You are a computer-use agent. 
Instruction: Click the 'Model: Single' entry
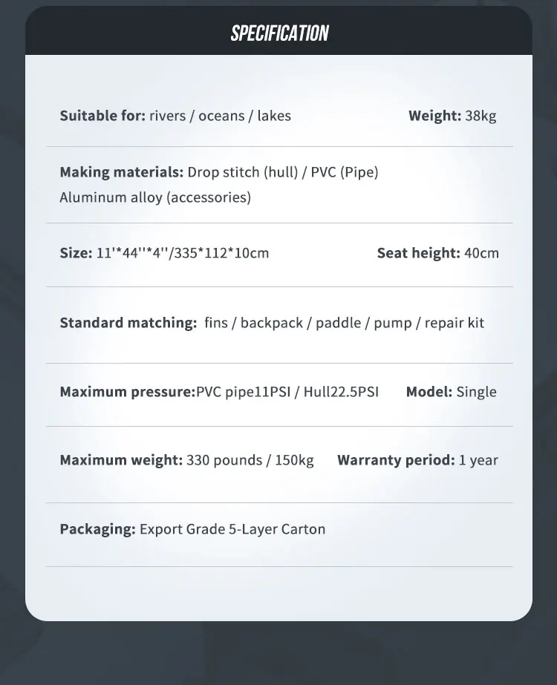point(451,392)
